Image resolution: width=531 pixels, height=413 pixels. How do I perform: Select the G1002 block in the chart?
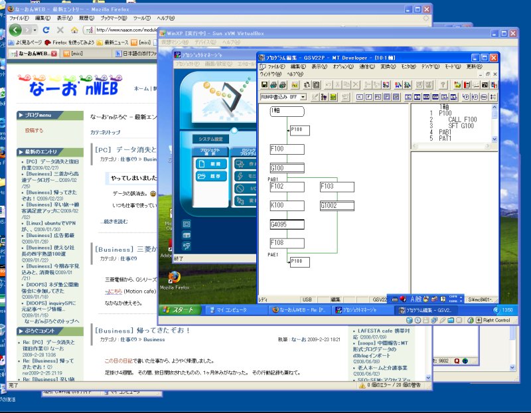(x=337, y=206)
